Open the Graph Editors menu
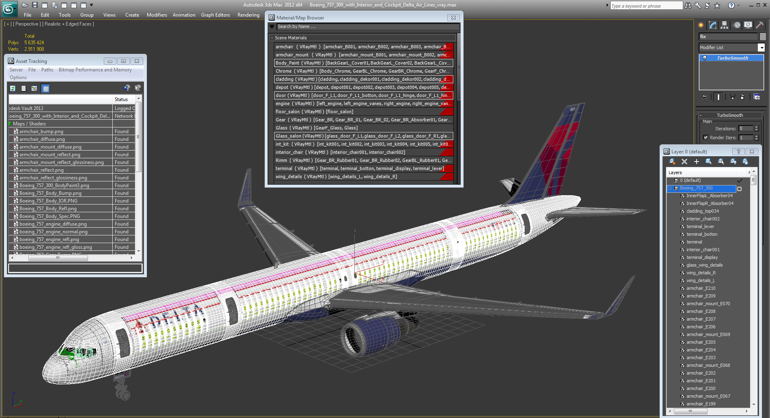Image resolution: width=770 pixels, height=418 pixels. pyautogui.click(x=215, y=15)
